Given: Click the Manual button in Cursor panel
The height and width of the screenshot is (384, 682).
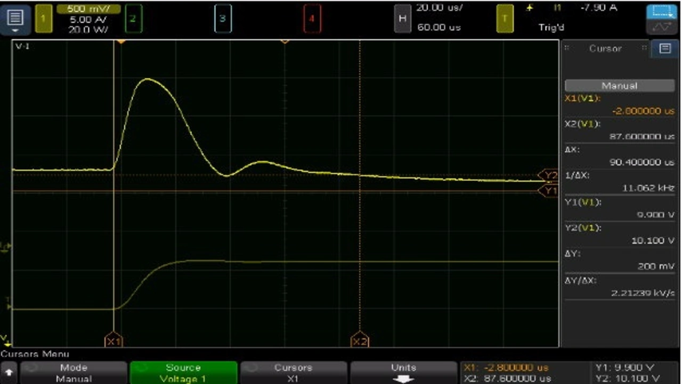Looking at the screenshot, I should click(619, 85).
